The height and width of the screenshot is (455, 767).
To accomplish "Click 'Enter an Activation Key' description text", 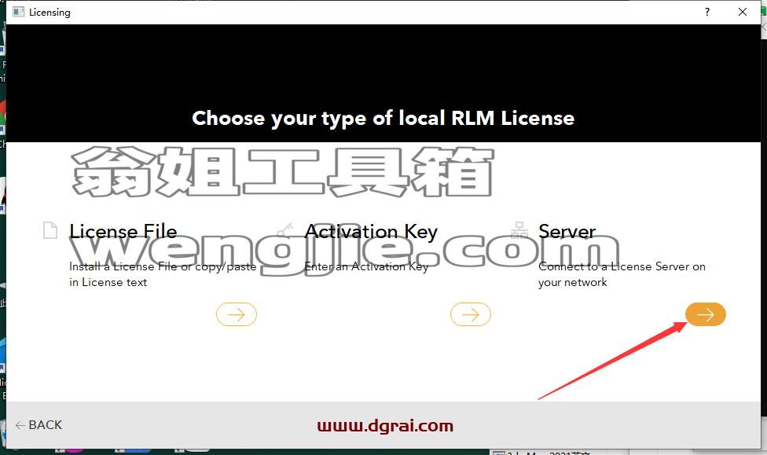I will [366, 266].
